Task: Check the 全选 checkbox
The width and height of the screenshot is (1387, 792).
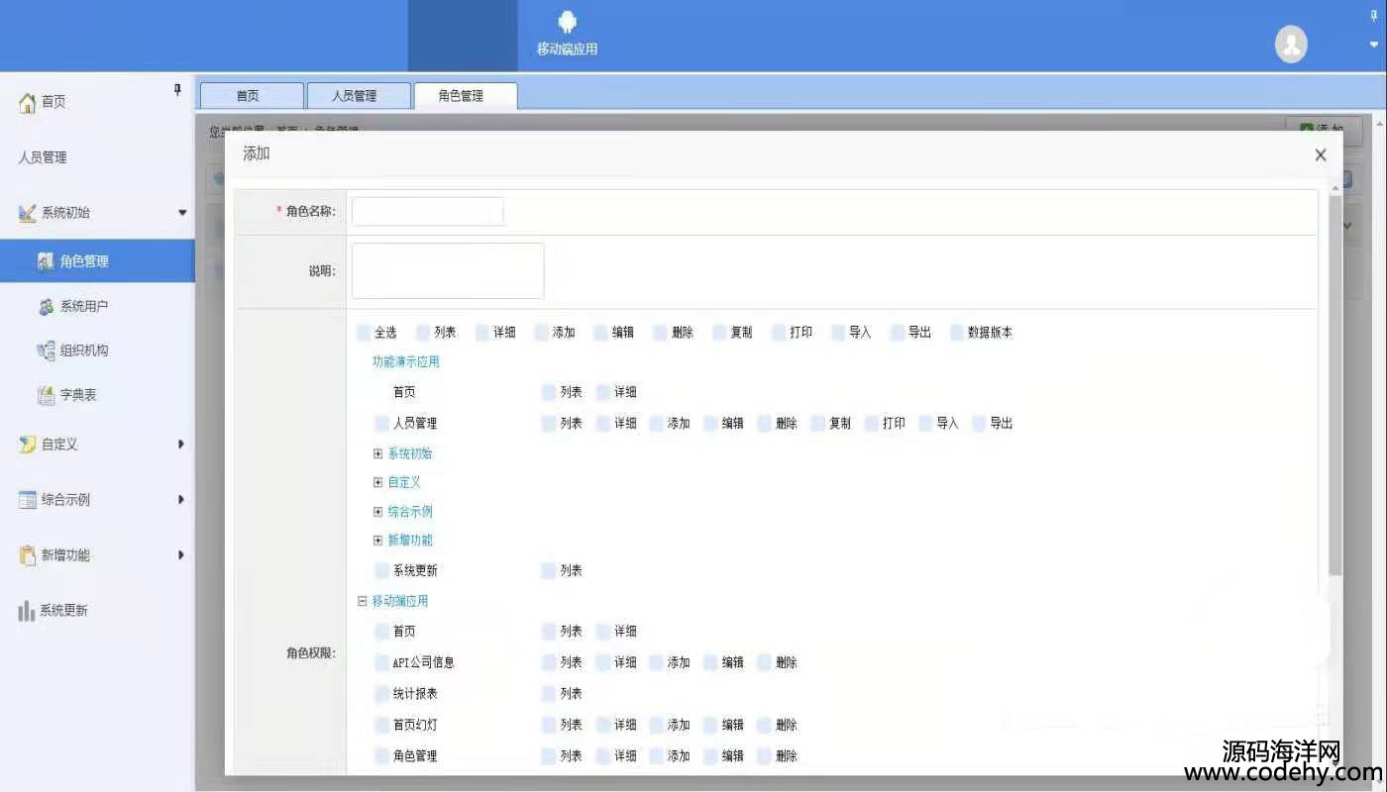Action: pyautogui.click(x=365, y=333)
